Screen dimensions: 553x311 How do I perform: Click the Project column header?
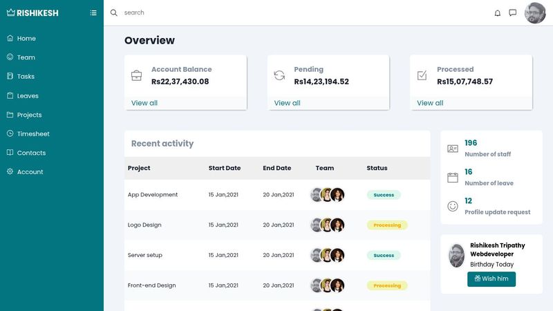139,168
